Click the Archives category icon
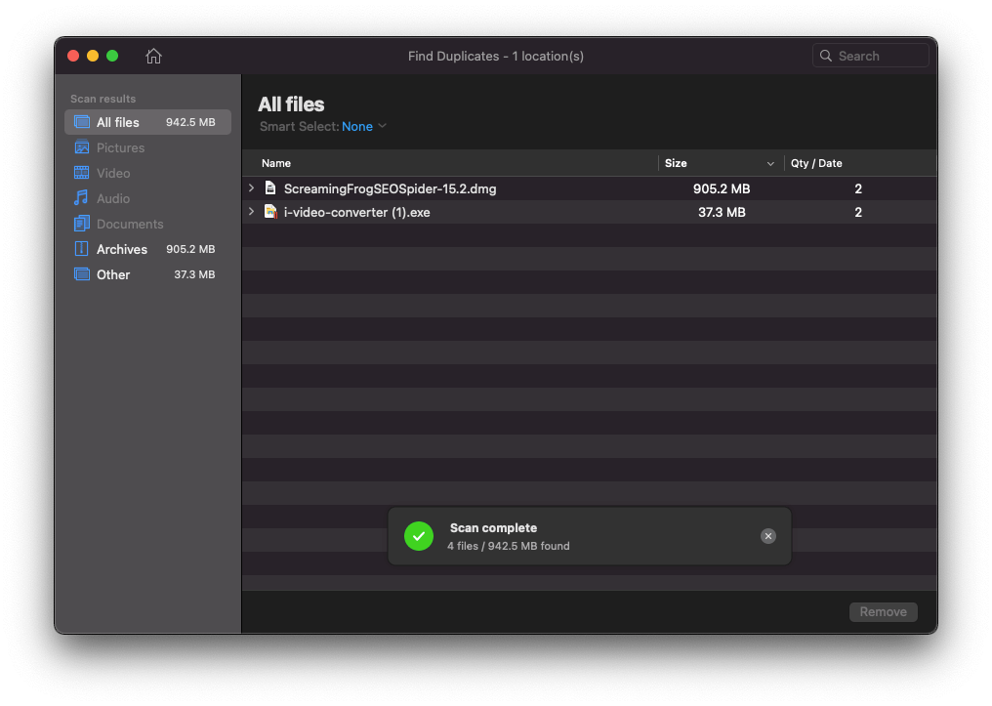The width and height of the screenshot is (992, 706). 82,249
